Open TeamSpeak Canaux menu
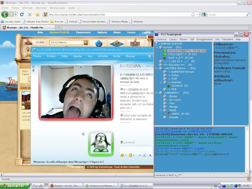This screenshot has width=252, height=189. (173, 39)
